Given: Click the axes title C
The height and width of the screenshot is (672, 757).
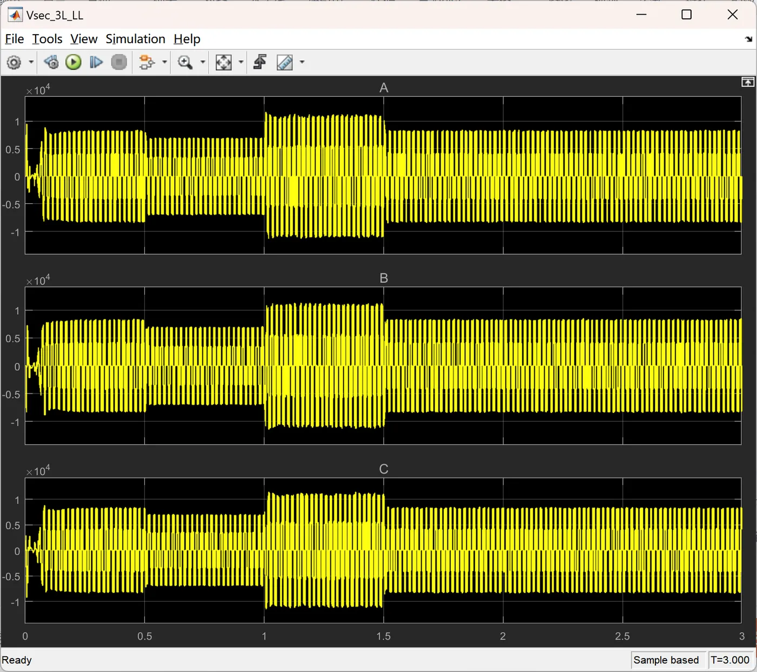Looking at the screenshot, I should click(x=384, y=469).
